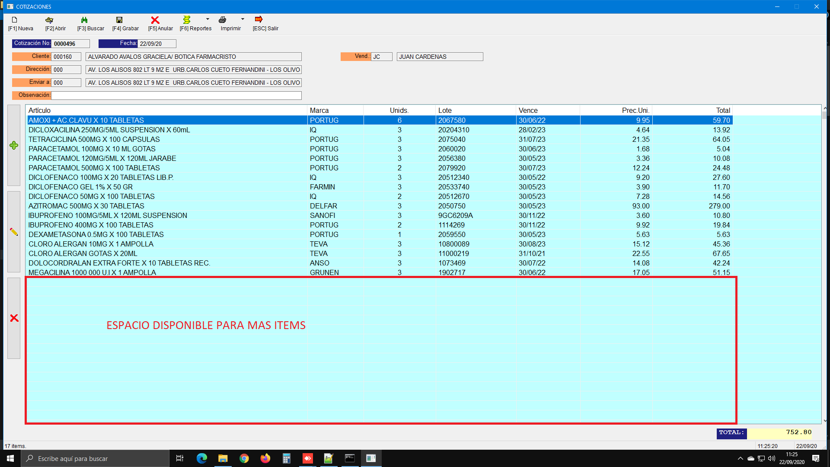Viewport: 830px width, 467px height.
Task: Click the Vend. code field JC
Action: pyautogui.click(x=382, y=57)
